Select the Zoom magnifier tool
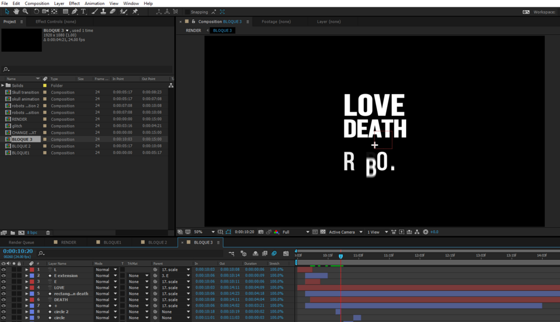The image size is (560, 322). 26,12
